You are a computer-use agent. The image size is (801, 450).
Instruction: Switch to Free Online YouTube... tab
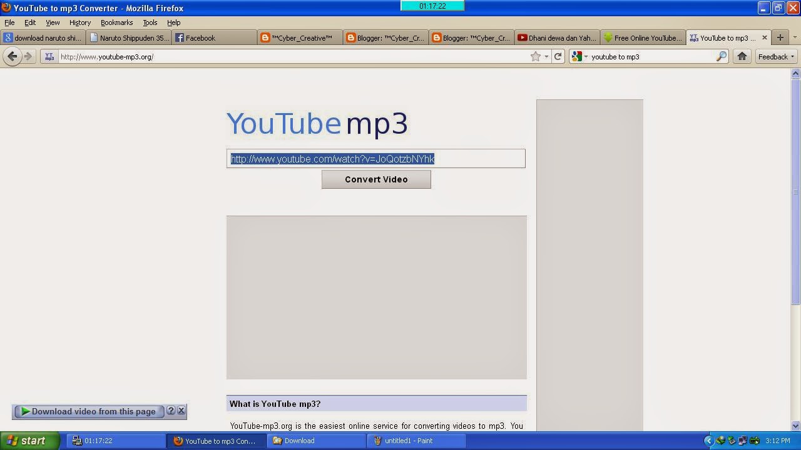tap(643, 37)
